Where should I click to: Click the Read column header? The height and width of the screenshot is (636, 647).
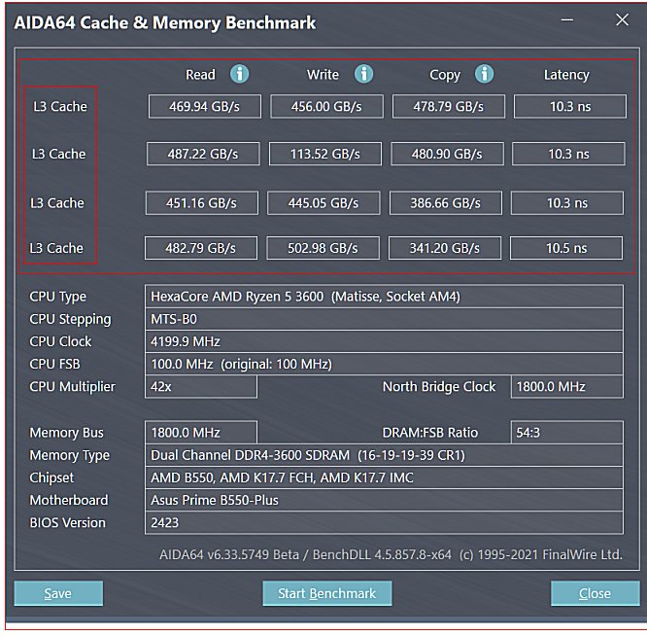[x=200, y=75]
